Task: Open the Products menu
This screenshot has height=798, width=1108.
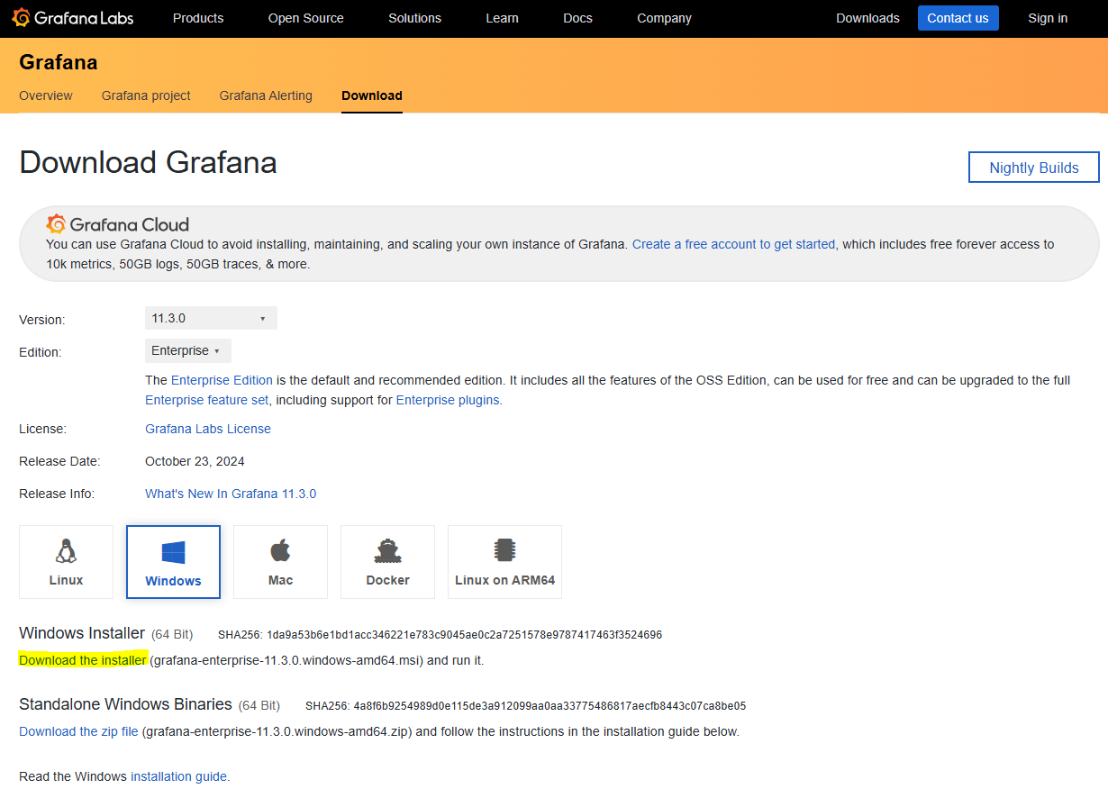Action: point(198,18)
